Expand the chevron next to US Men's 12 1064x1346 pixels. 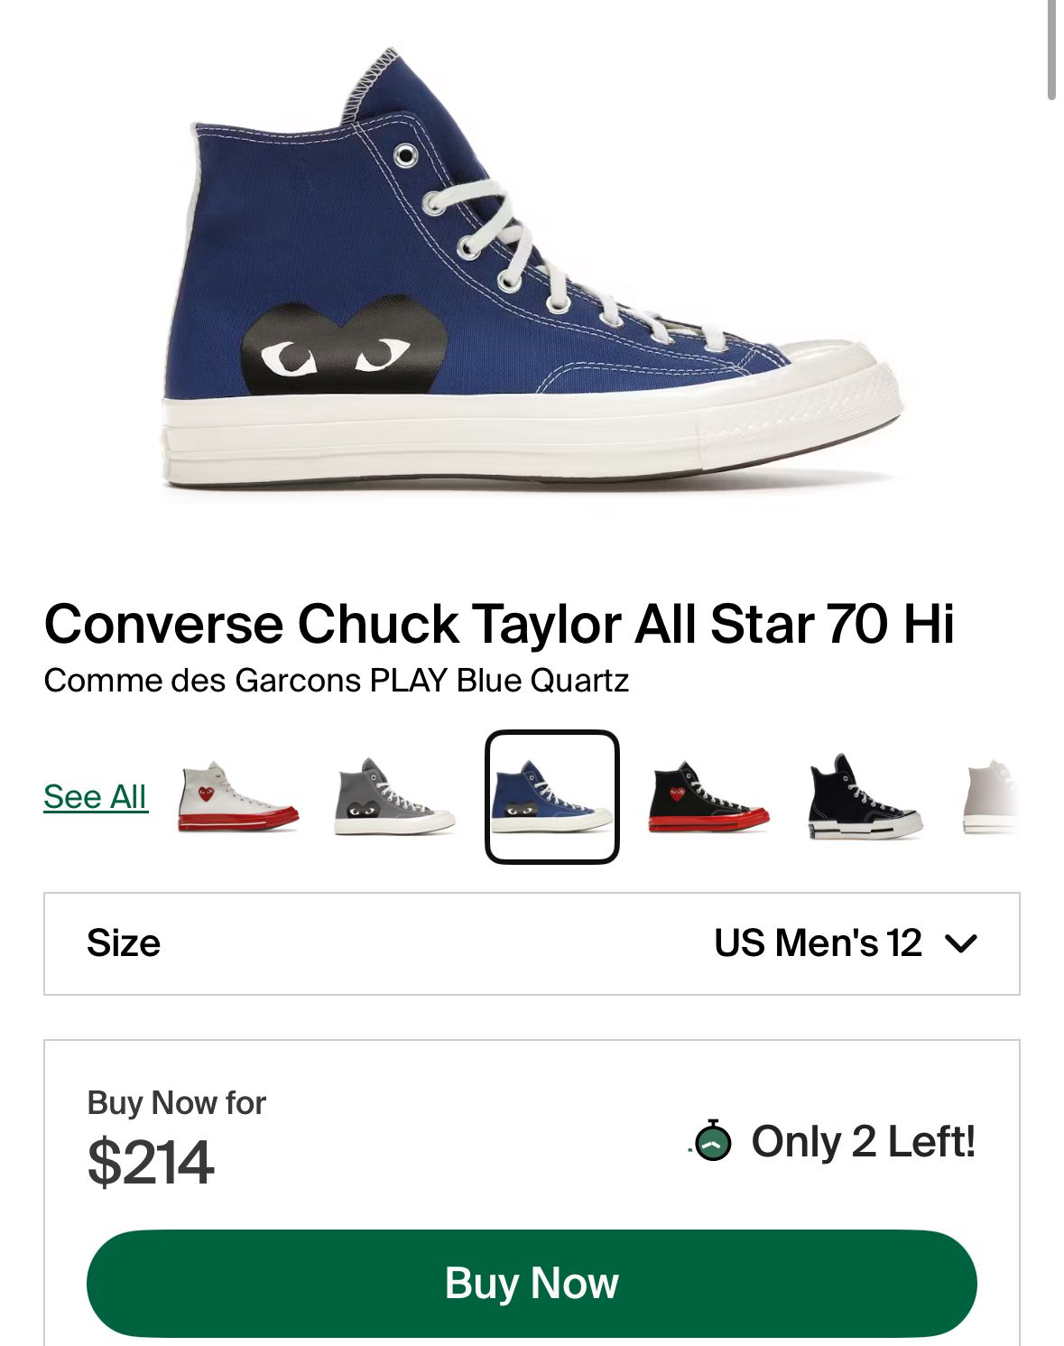(x=960, y=943)
